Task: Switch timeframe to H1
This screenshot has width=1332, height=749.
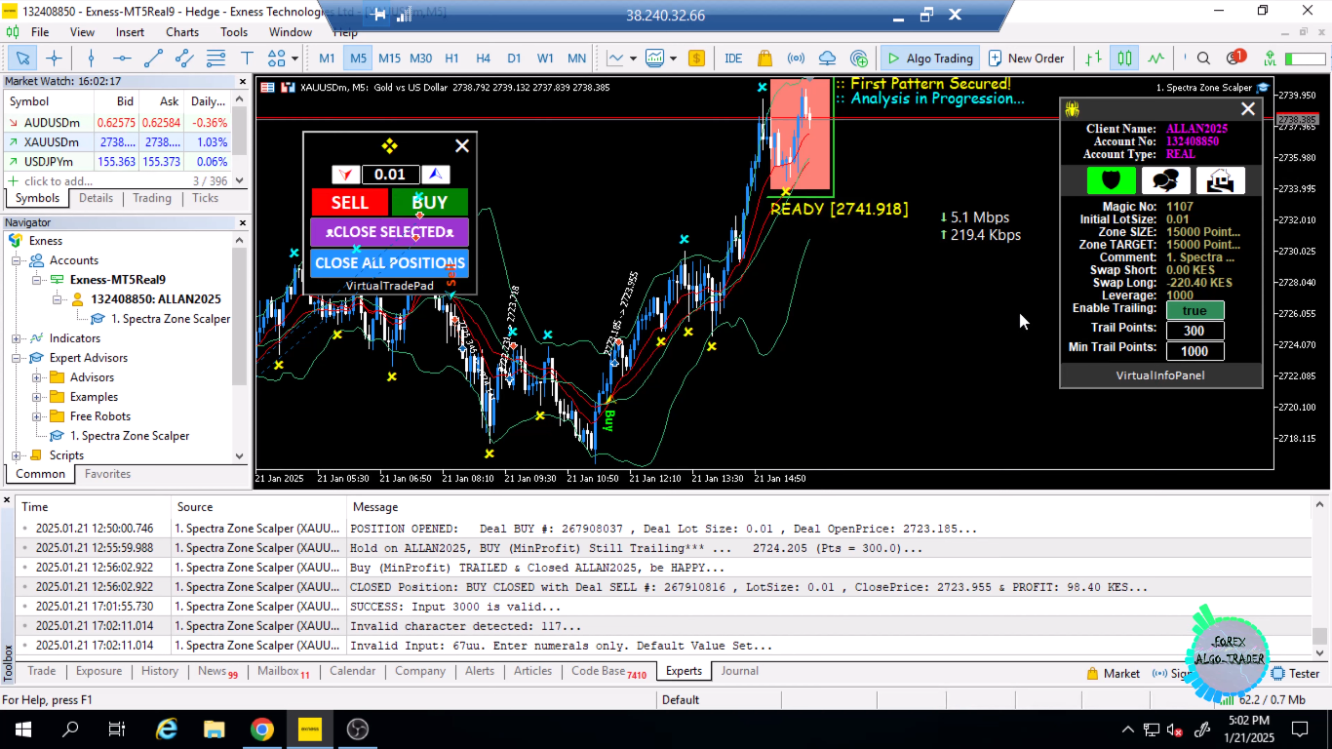Action: (x=451, y=59)
